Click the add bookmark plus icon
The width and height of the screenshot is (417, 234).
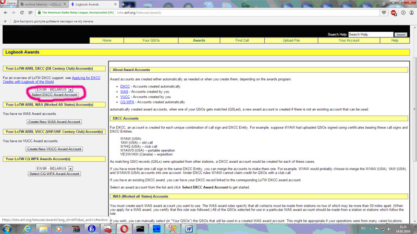5,21
